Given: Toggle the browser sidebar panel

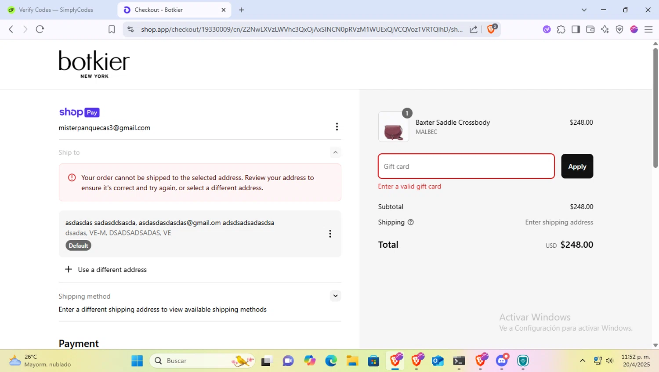Looking at the screenshot, I should 576,29.
